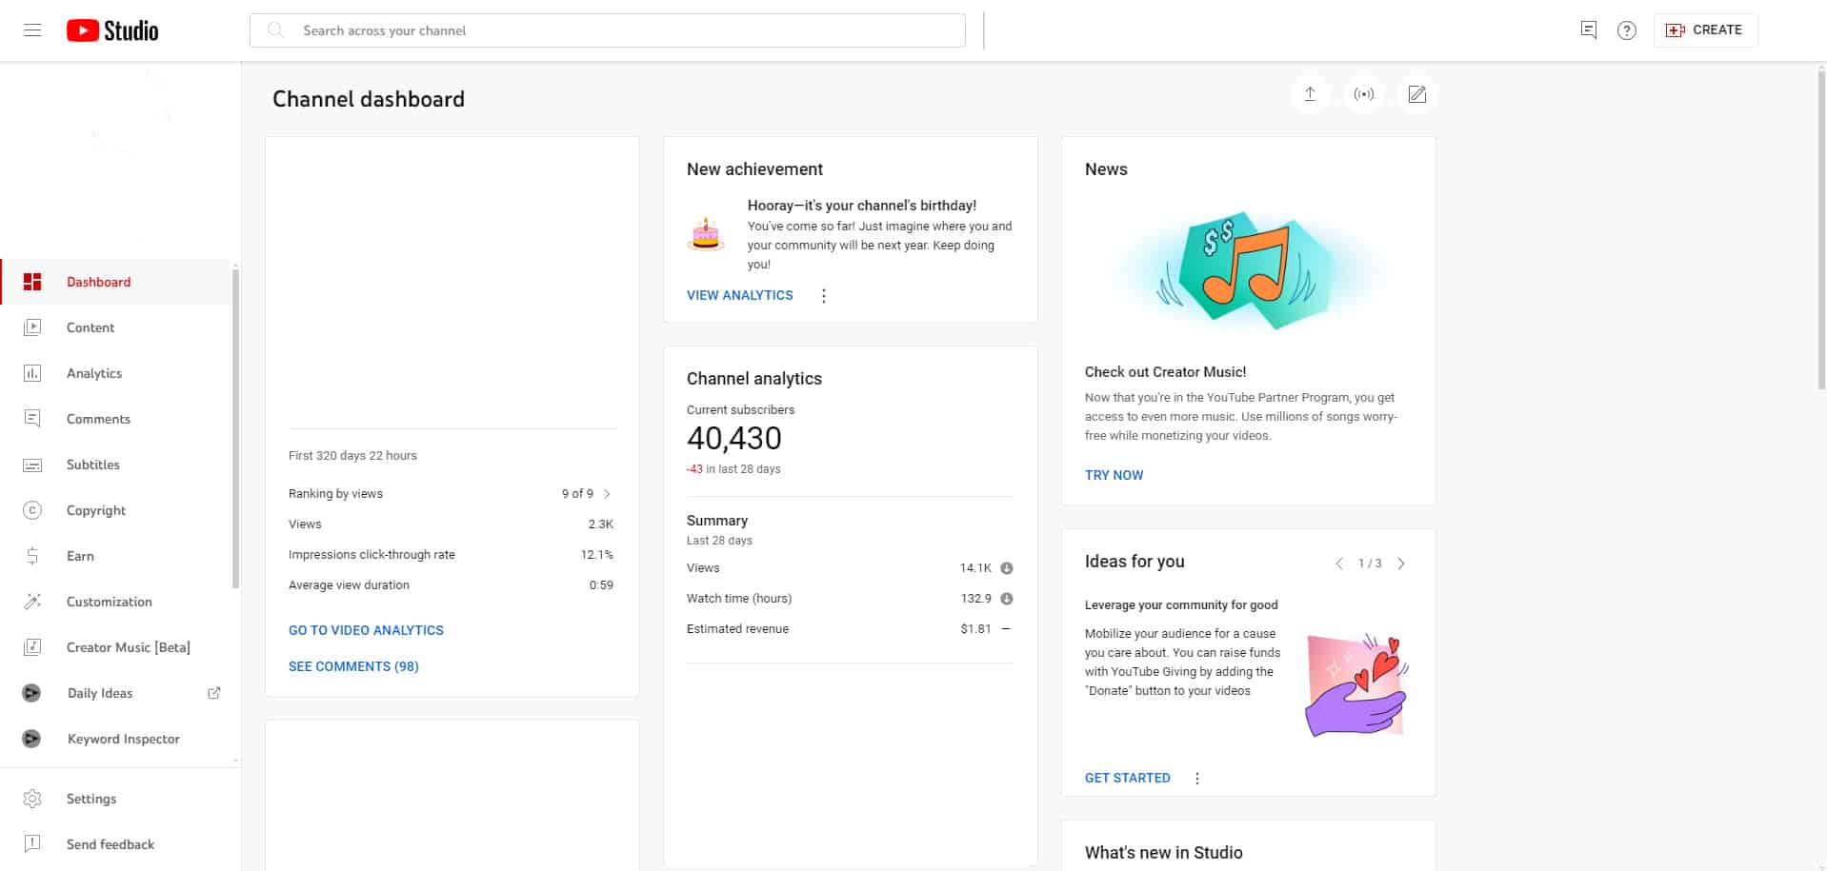Open Daily Ideas external link icon
This screenshot has width=1827, height=871.
pyautogui.click(x=214, y=693)
